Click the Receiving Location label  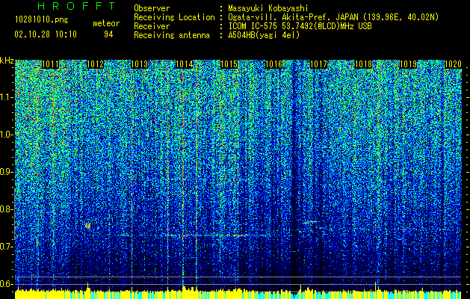point(174,17)
